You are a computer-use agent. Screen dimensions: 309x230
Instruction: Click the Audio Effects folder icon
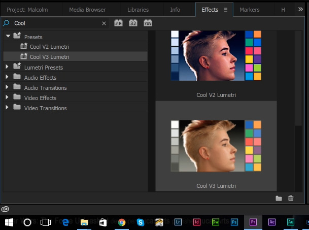coord(17,76)
